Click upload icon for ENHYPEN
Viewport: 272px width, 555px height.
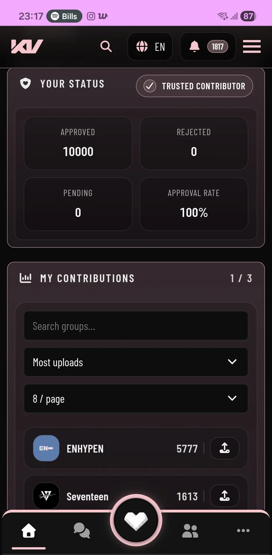pyautogui.click(x=225, y=448)
